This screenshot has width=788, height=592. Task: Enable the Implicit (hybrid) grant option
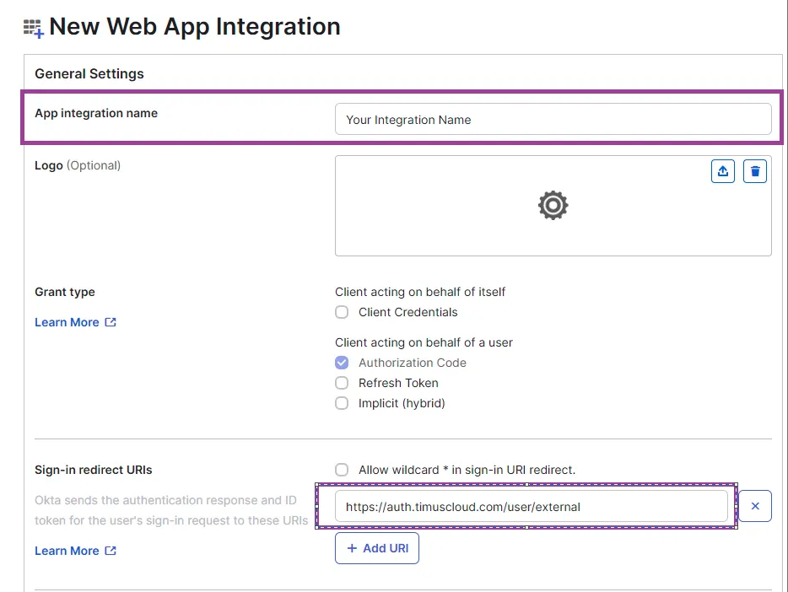(342, 403)
